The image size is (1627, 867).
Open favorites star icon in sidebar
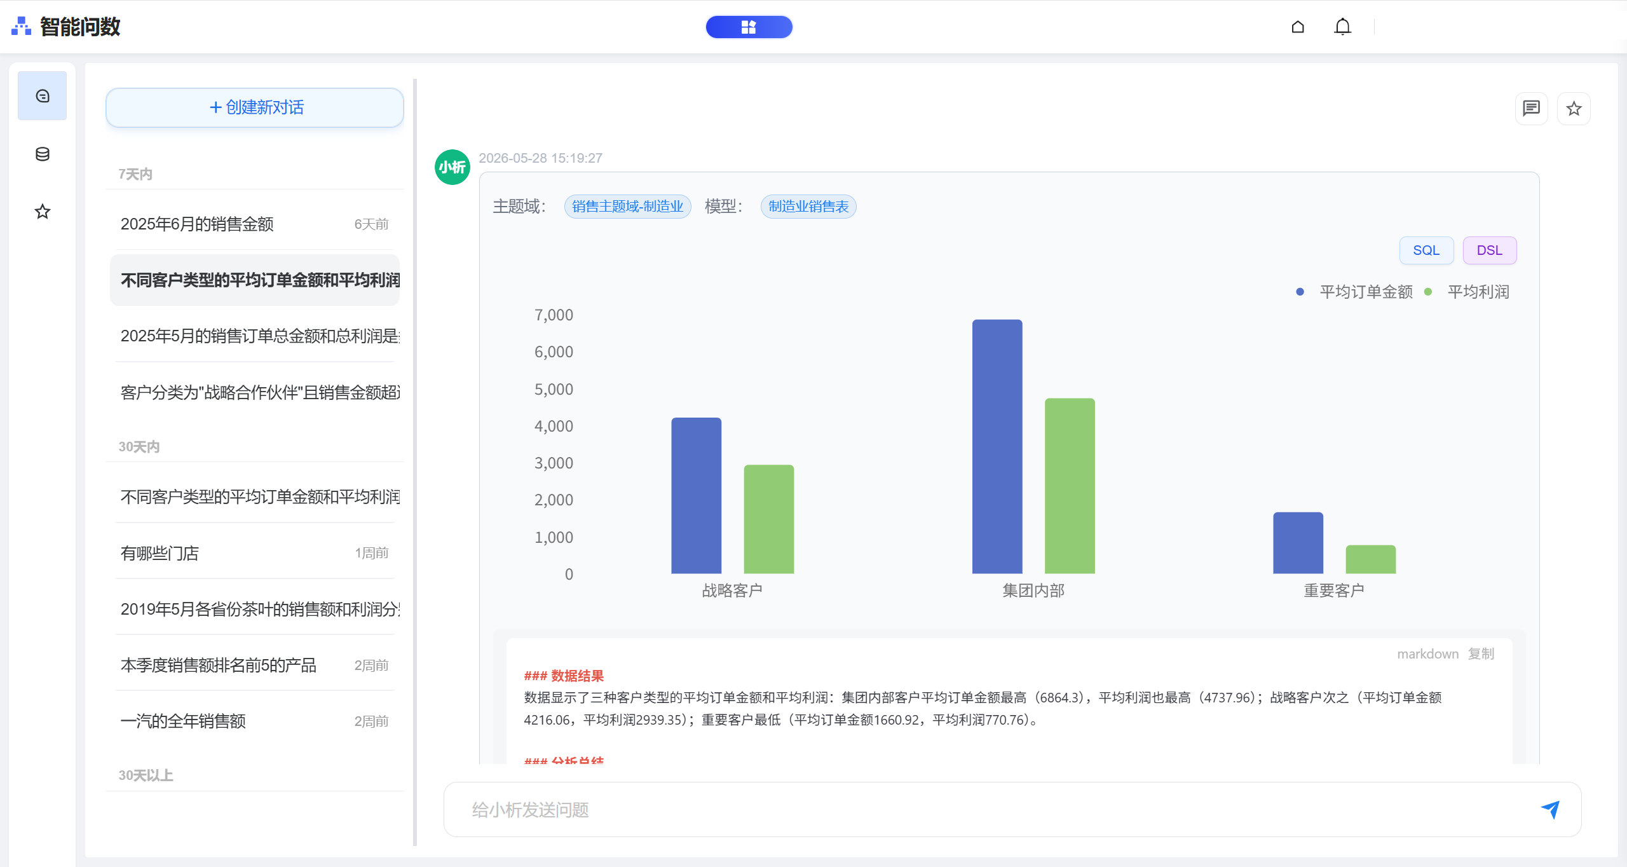42,211
